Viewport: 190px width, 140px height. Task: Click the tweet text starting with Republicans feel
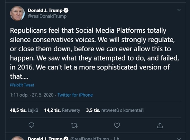click(x=94, y=53)
